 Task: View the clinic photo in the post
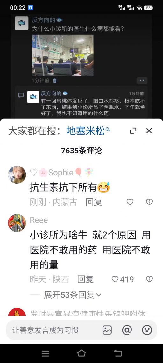(63, 55)
